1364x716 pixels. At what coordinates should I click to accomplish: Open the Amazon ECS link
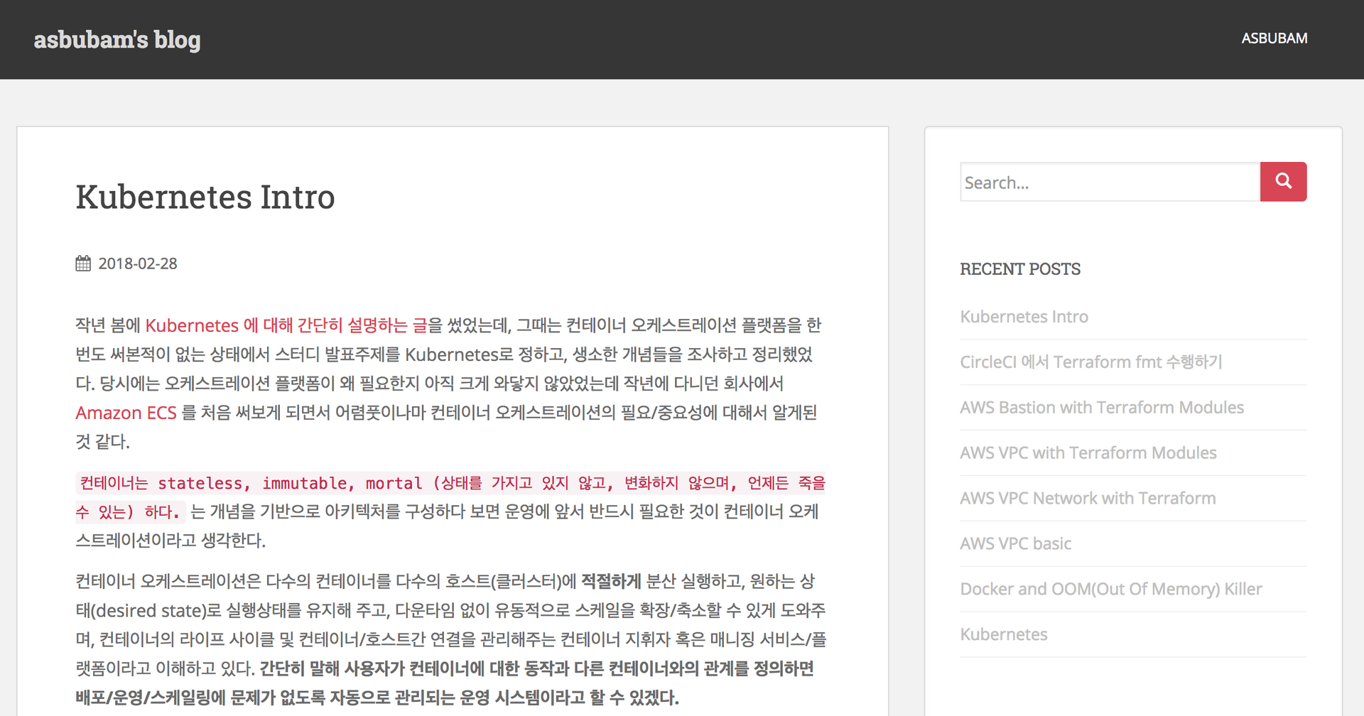coord(126,413)
